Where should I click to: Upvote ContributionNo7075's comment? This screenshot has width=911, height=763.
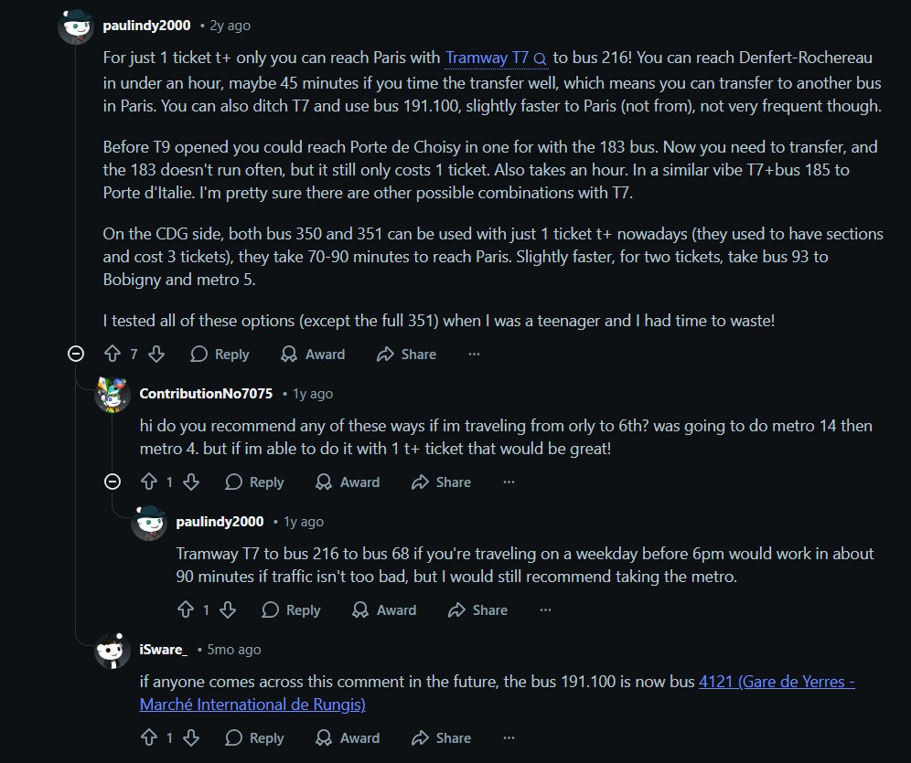tap(149, 482)
